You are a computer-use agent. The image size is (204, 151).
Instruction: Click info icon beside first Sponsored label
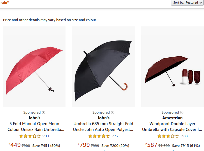tap(44, 112)
